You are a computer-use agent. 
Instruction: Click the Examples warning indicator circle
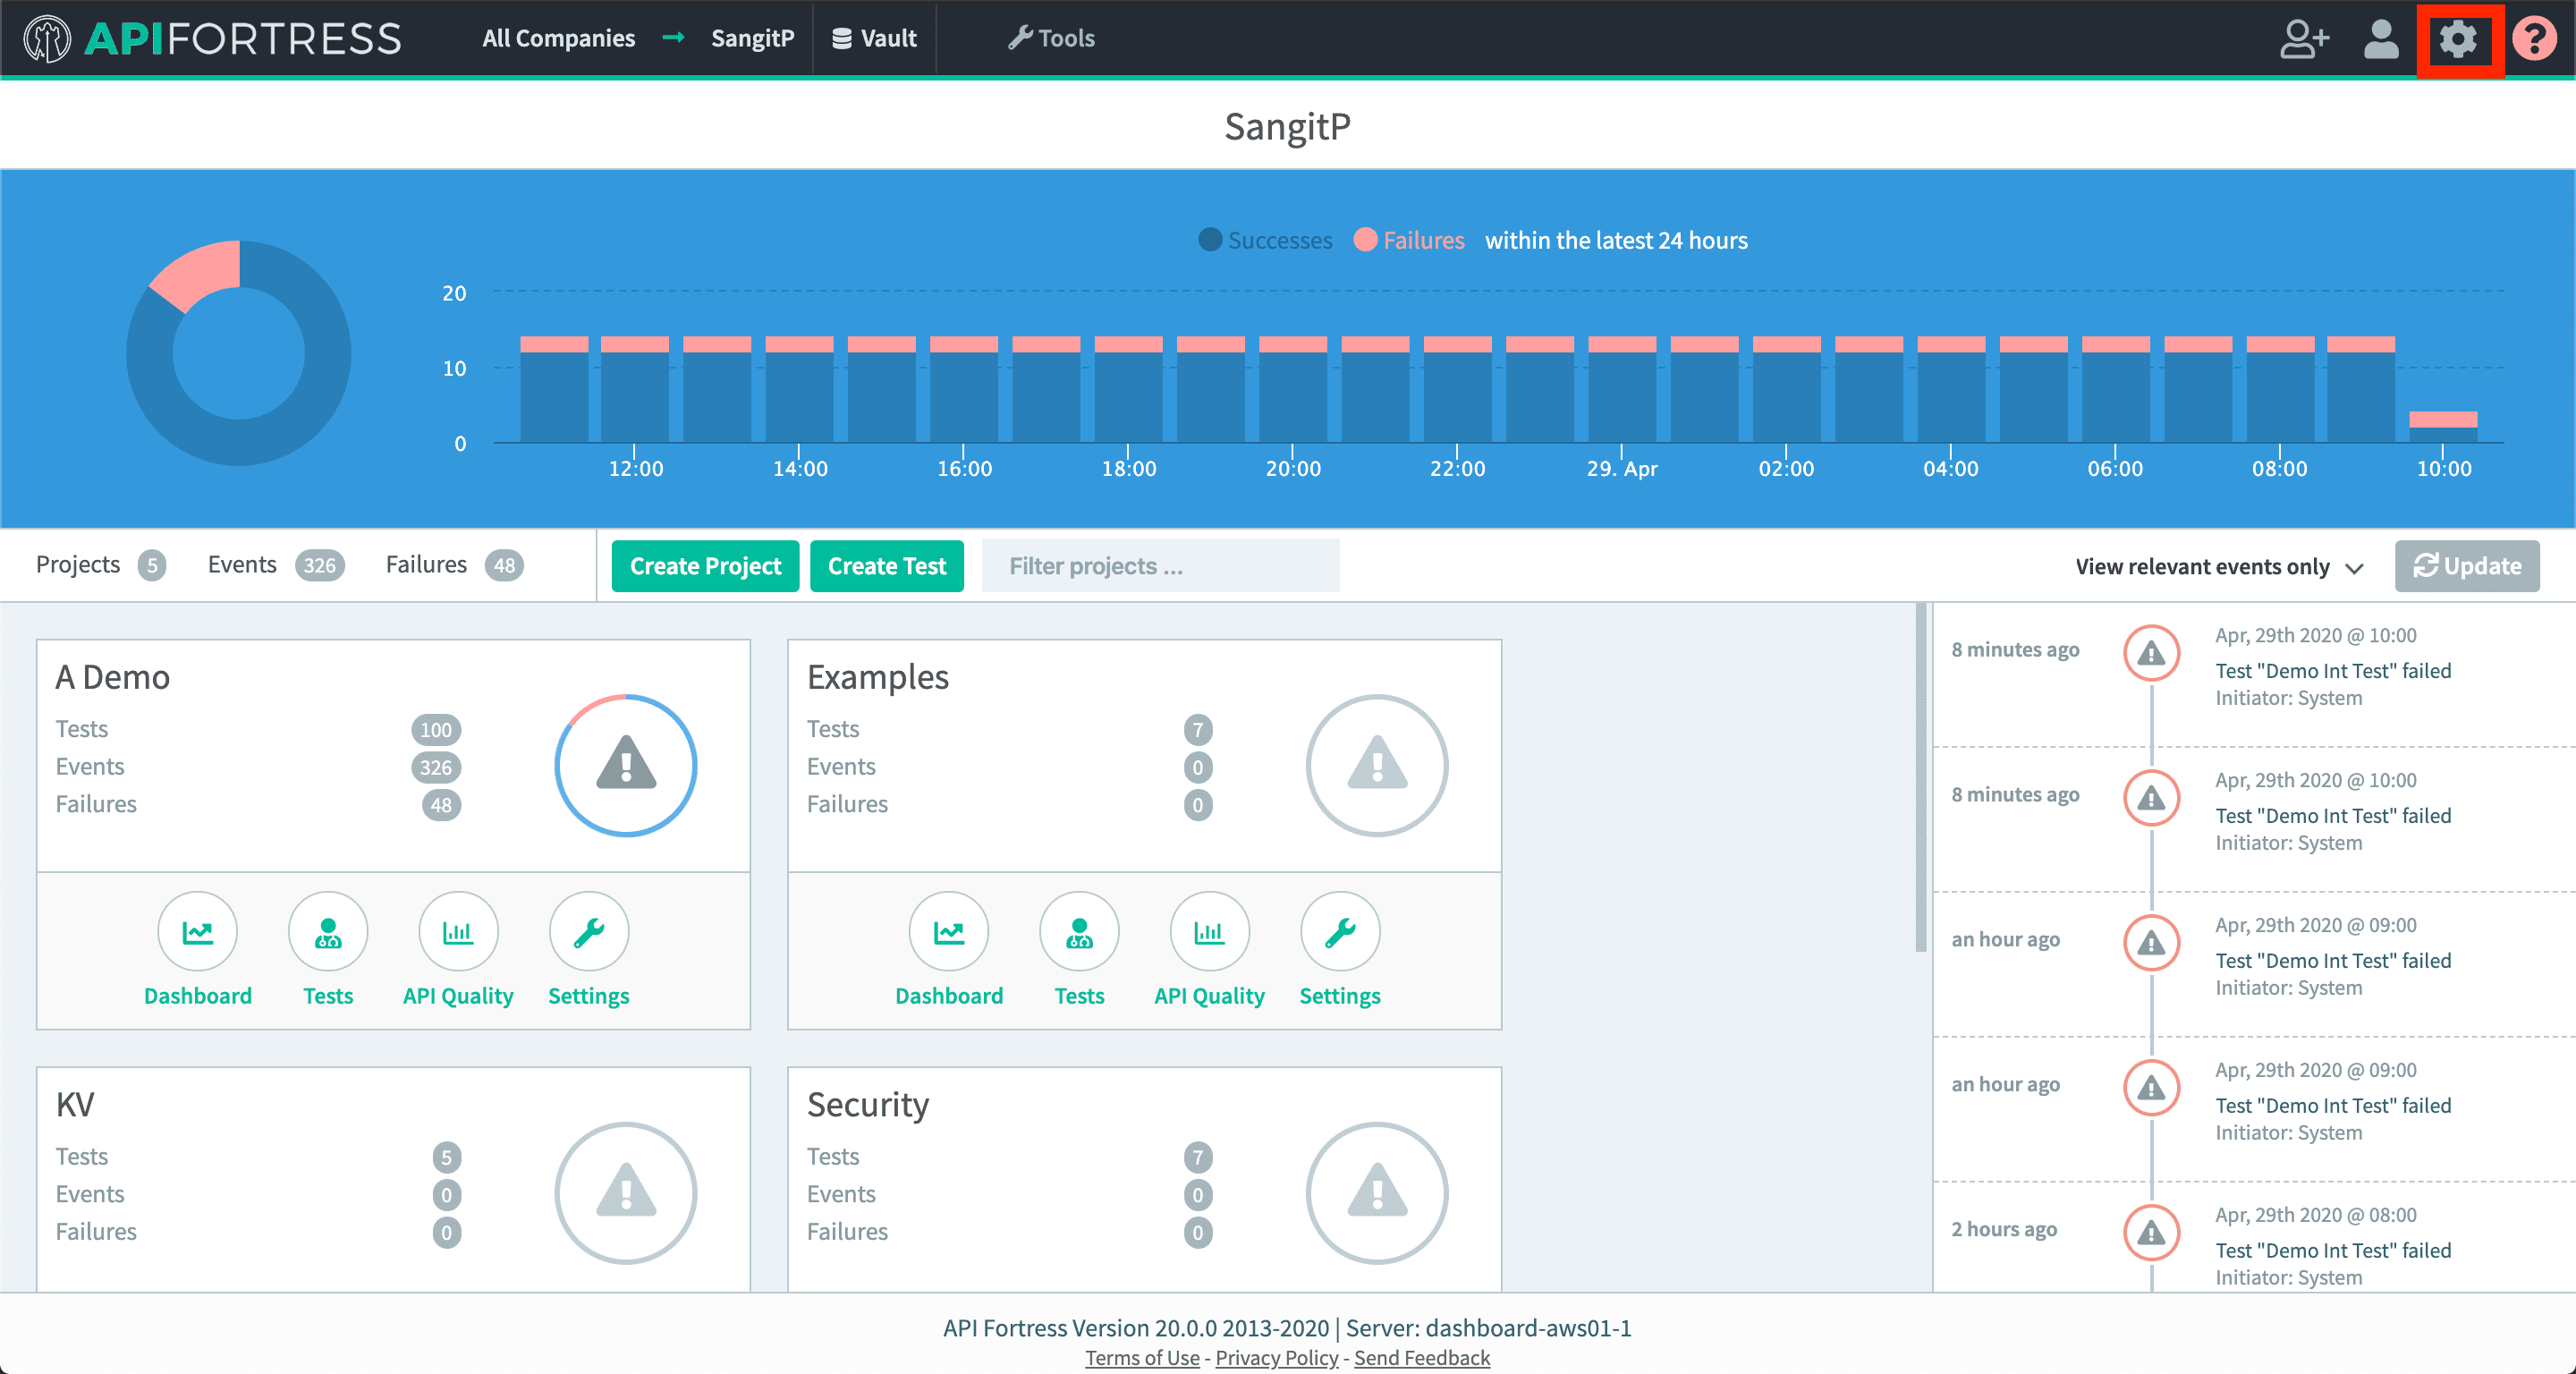point(1375,766)
